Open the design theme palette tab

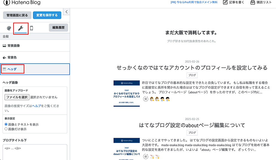9,28
